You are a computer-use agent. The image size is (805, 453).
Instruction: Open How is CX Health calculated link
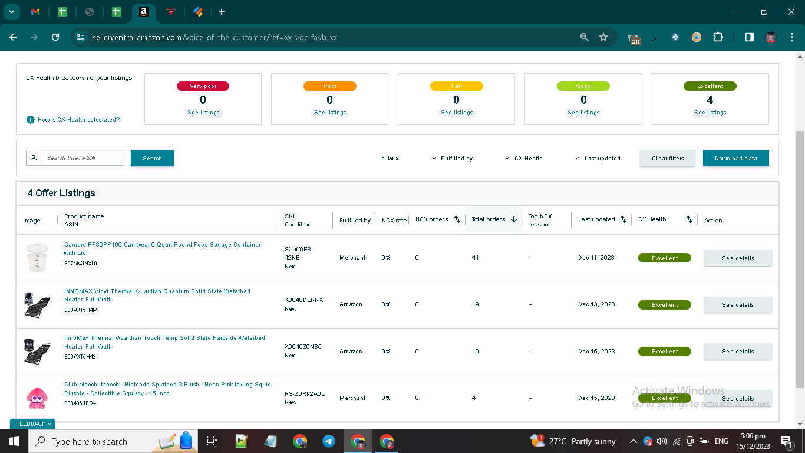78,120
